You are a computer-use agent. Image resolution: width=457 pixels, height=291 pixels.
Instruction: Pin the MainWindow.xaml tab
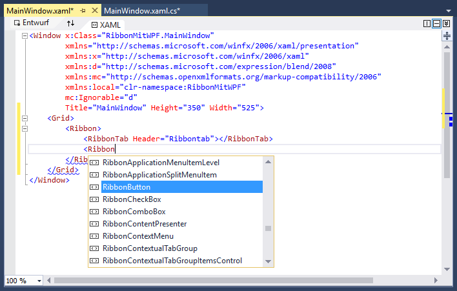(83, 11)
